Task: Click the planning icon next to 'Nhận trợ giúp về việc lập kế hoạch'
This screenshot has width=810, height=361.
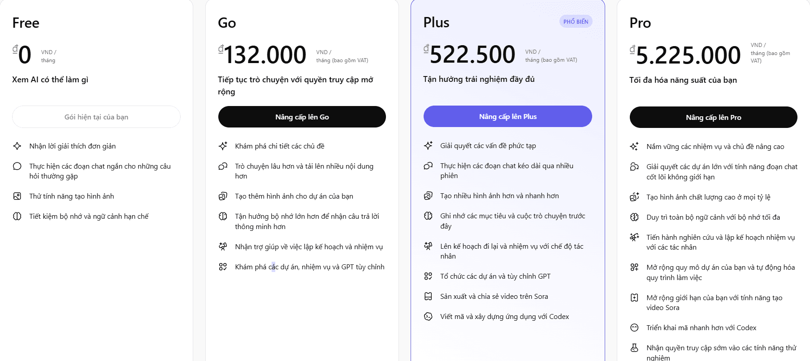Action: pyautogui.click(x=223, y=246)
